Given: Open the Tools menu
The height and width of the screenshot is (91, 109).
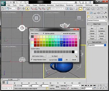Looking at the screenshot, I should [x=15, y=5].
